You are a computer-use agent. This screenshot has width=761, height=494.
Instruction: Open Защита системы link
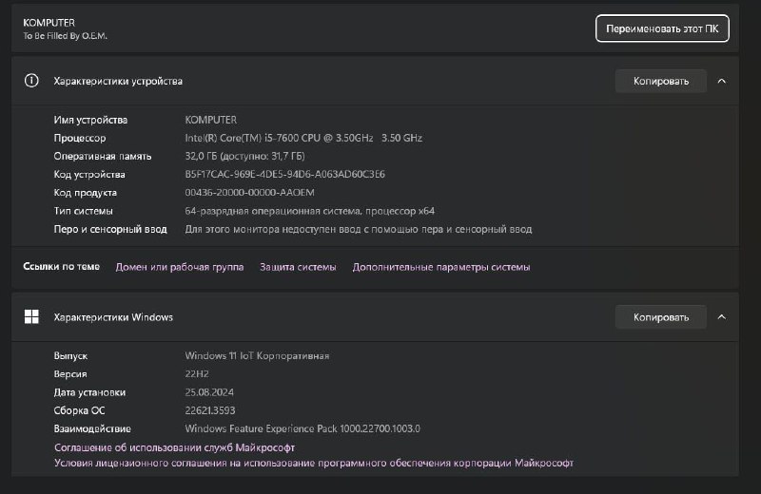pyautogui.click(x=298, y=267)
